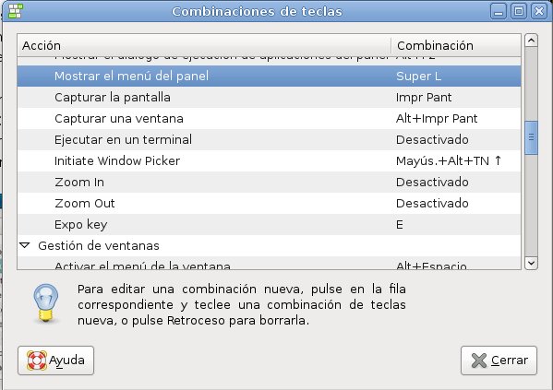Screen dimensions: 553x390
Task: Click the scrollbar up arrow
Action: coord(531,41)
